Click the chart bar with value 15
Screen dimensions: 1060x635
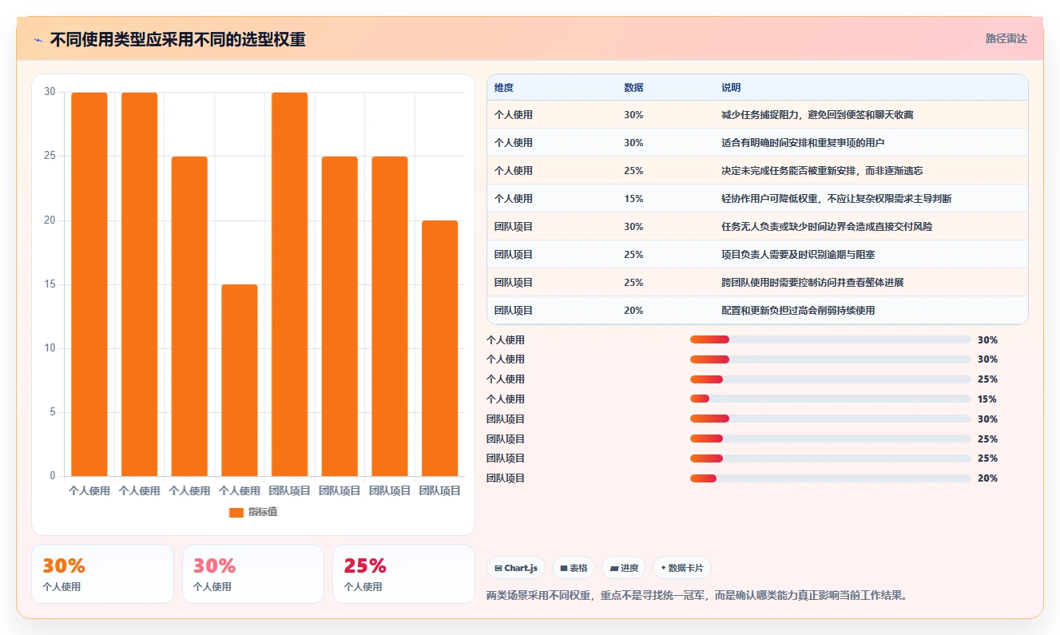(x=240, y=380)
